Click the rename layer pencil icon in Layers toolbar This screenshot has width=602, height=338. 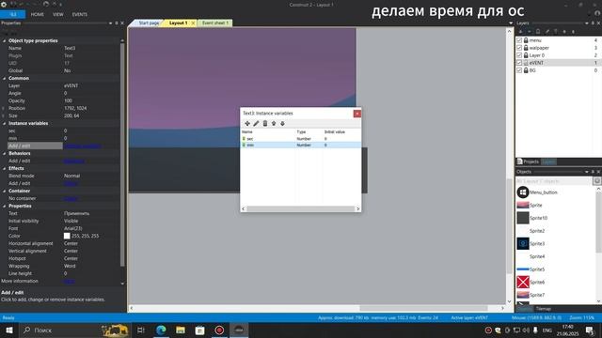click(547, 31)
